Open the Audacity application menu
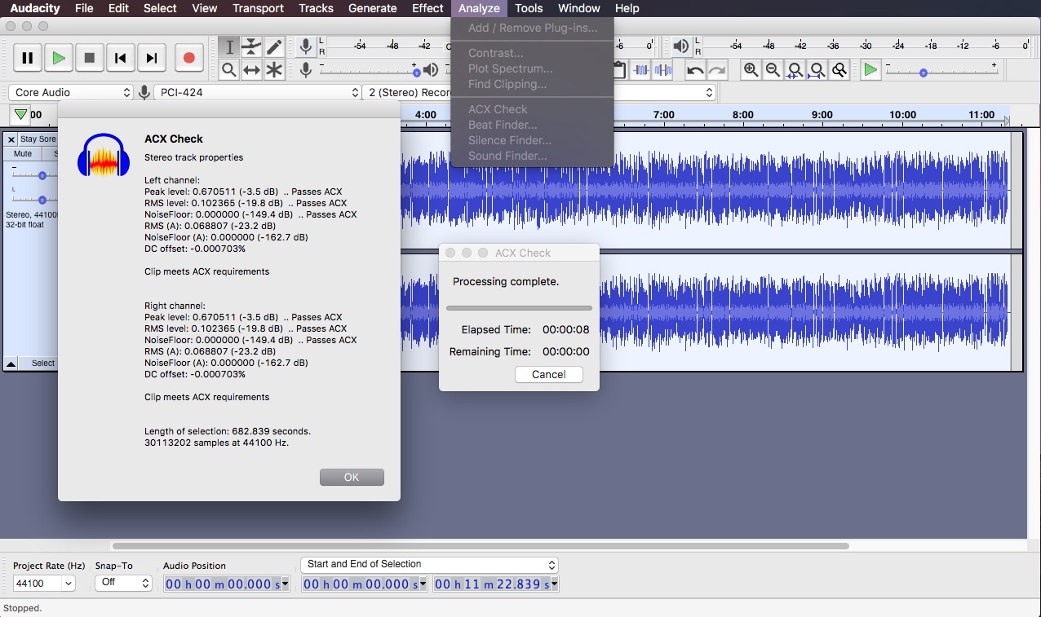 pos(35,8)
